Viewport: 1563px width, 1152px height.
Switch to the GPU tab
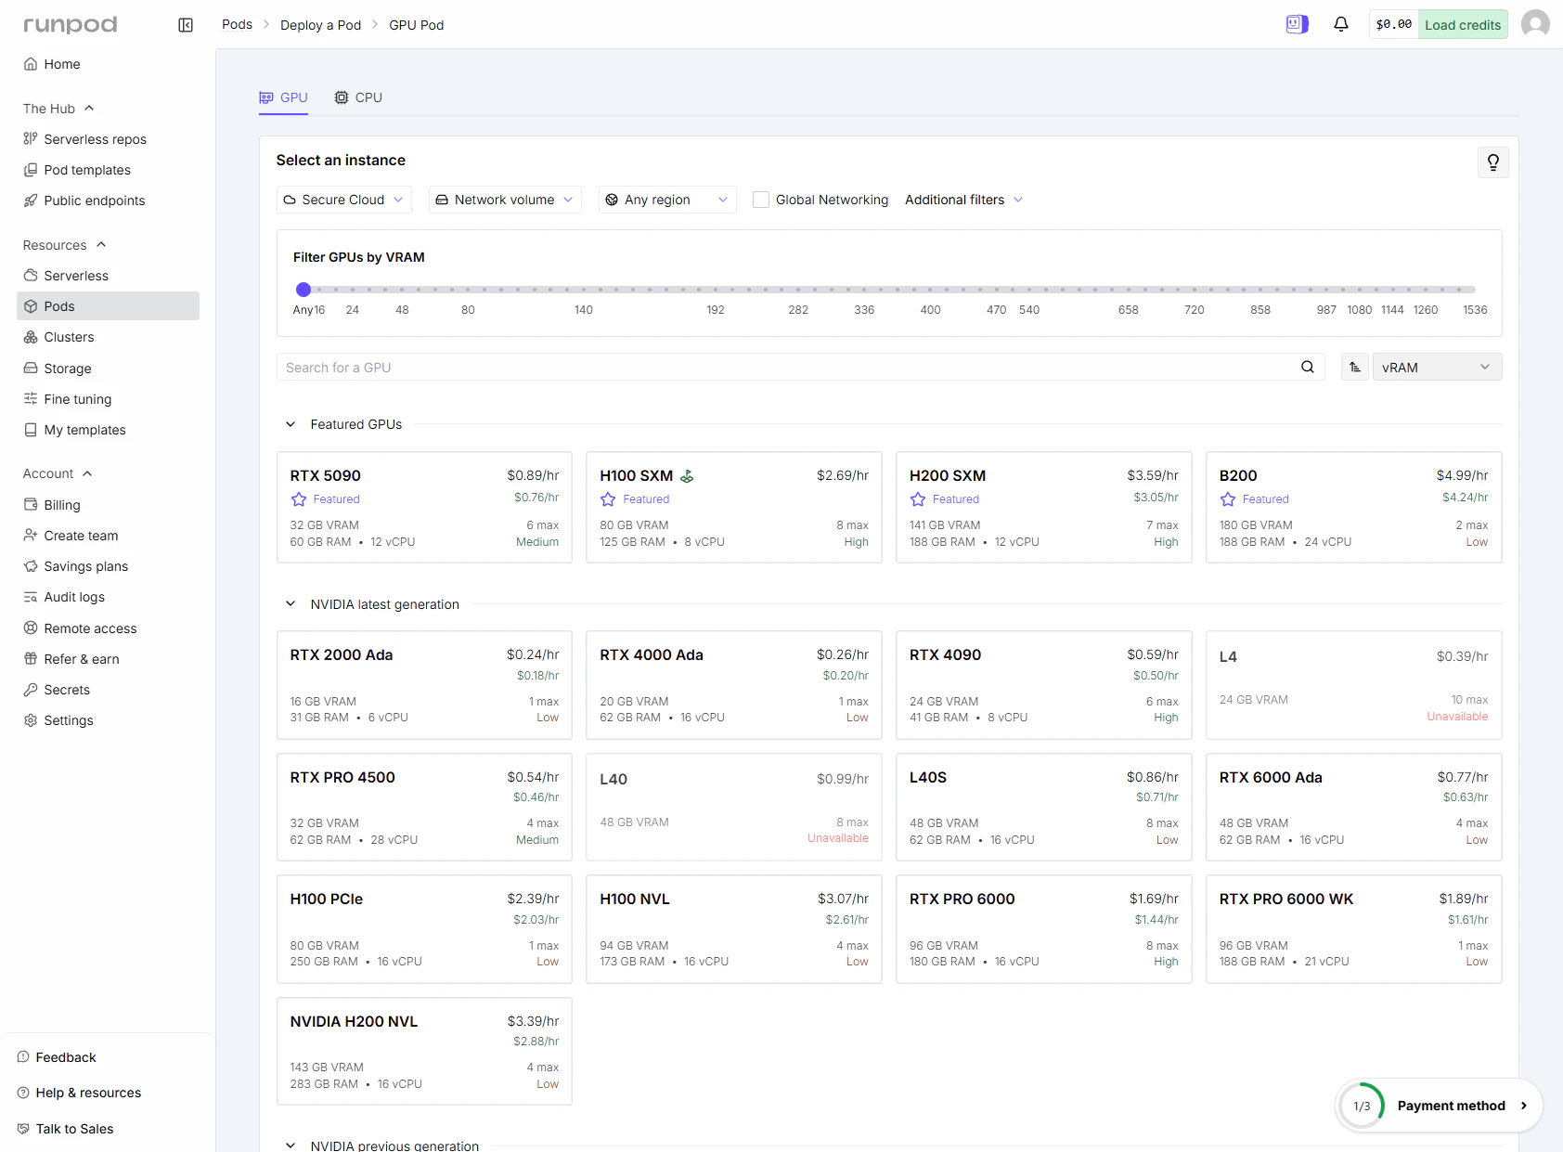click(283, 97)
